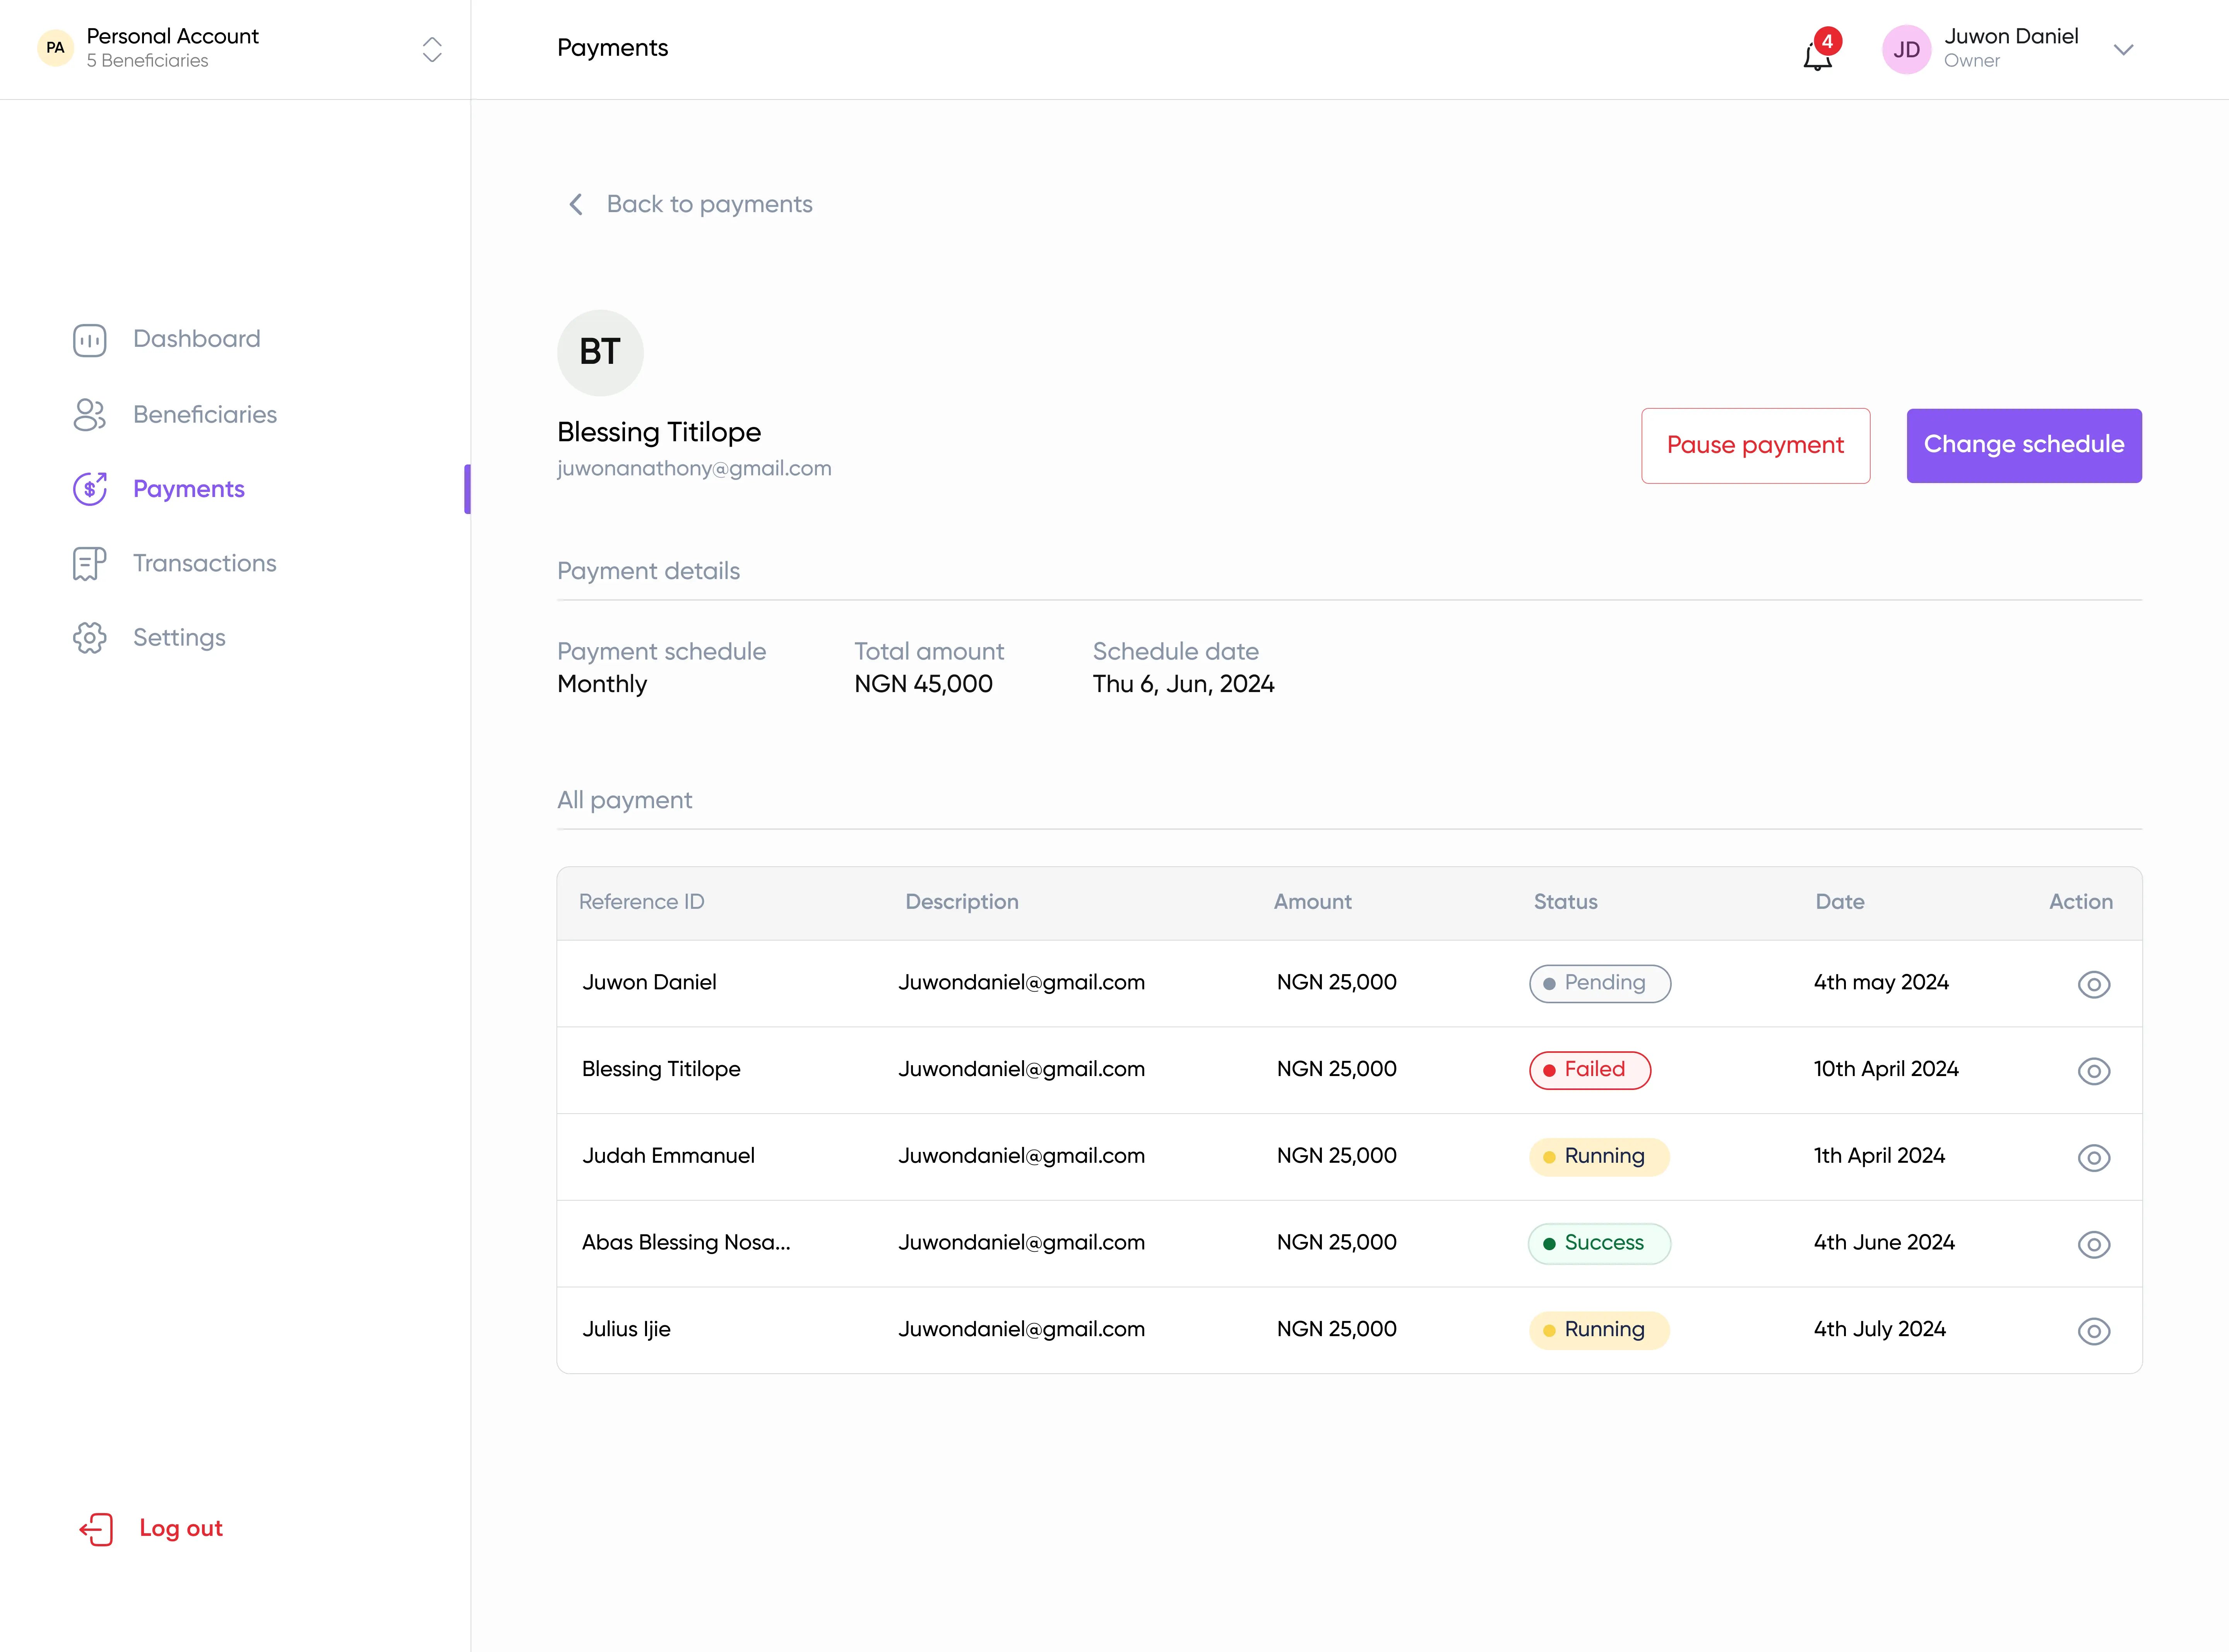The width and height of the screenshot is (2229, 1652).
Task: View details of Blessing Titilope failed payment
Action: point(2093,1071)
